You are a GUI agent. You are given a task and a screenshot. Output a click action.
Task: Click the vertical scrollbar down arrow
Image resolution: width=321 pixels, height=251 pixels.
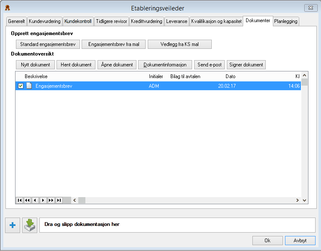(305, 200)
